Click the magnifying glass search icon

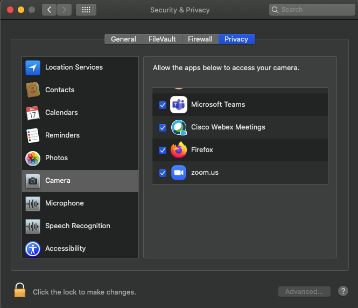275,10
